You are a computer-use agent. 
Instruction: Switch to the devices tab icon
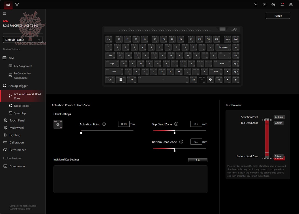(x=8, y=5)
